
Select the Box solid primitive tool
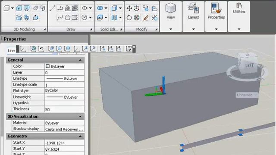click(x=7, y=8)
